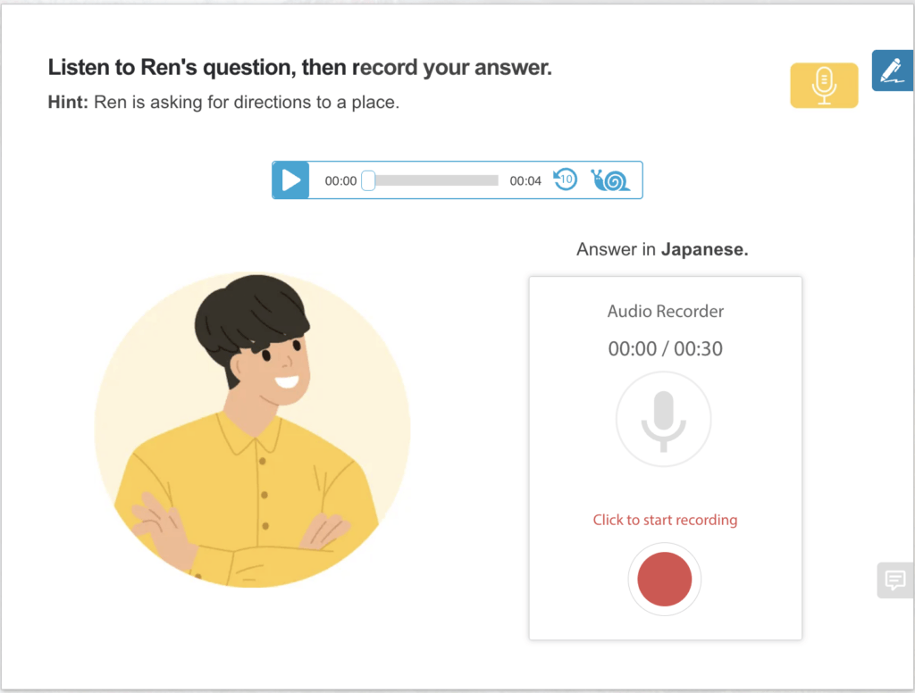The width and height of the screenshot is (915, 693).
Task: Click the 'asking for directions' hint sentence
Action: pos(247,103)
